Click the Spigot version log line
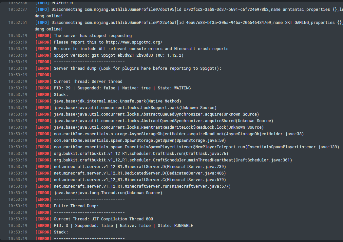 pos(118,55)
